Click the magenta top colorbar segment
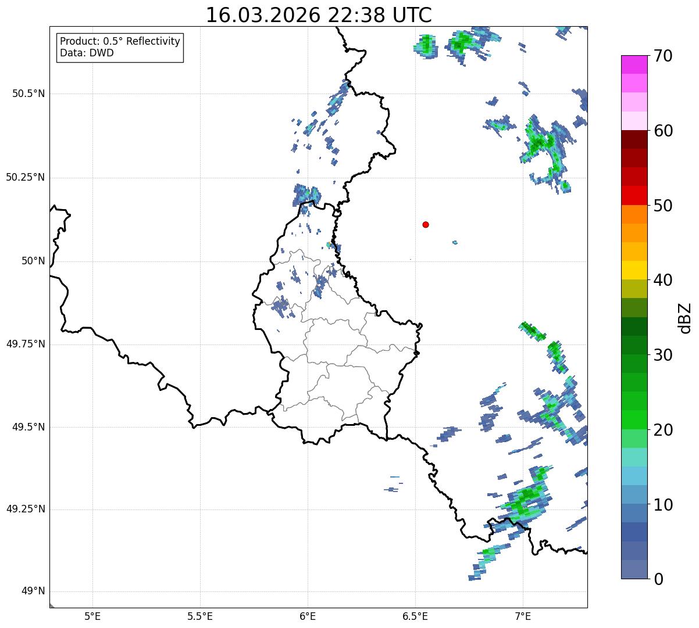Viewport: 699px width, 628px height. coord(634,64)
